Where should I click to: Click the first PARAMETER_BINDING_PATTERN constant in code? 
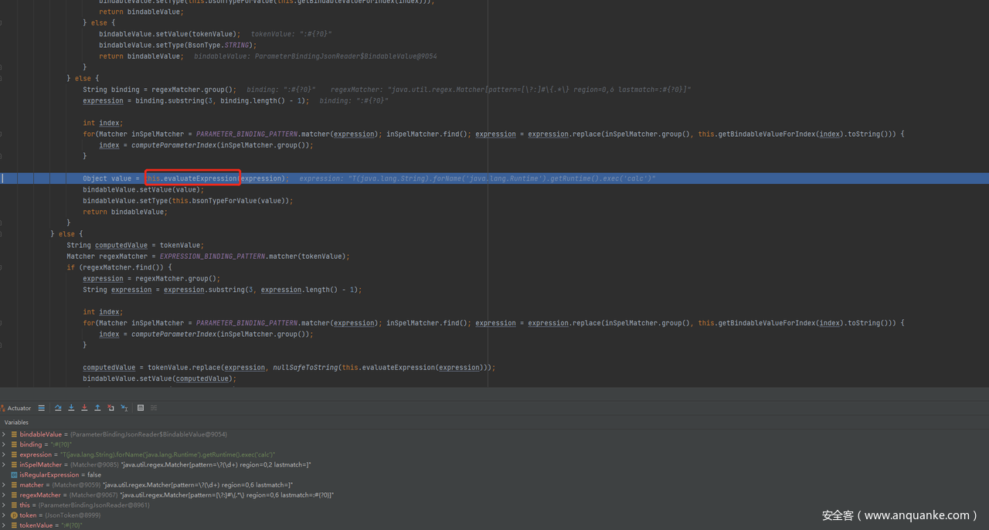point(246,134)
